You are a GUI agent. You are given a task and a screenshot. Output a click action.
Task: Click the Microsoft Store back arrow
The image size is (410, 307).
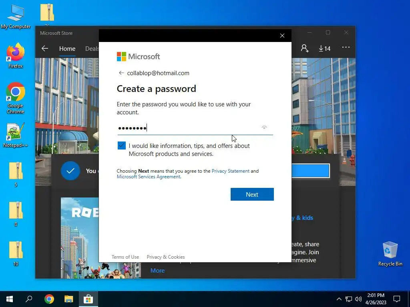tap(45, 48)
